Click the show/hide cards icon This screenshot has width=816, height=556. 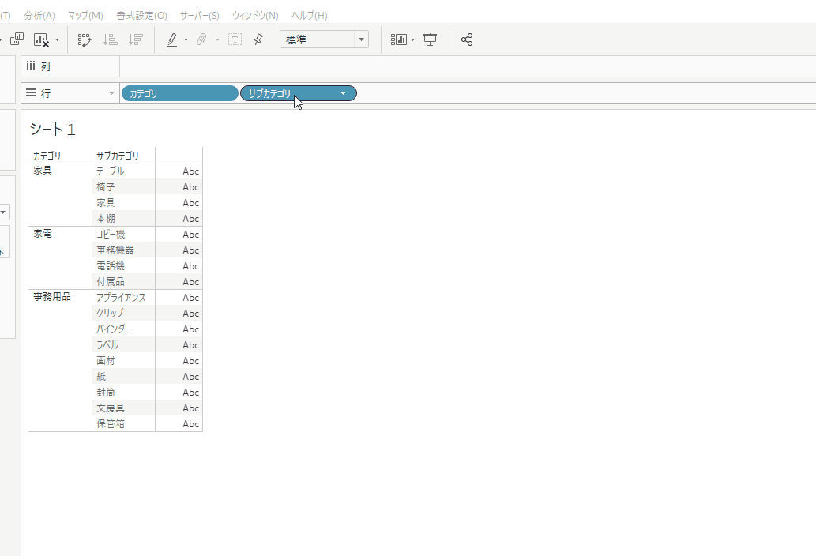[x=399, y=39]
